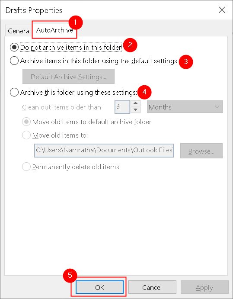Image resolution: width=233 pixels, height=299 pixels.
Task: Click the Browse button
Action: 201,151
